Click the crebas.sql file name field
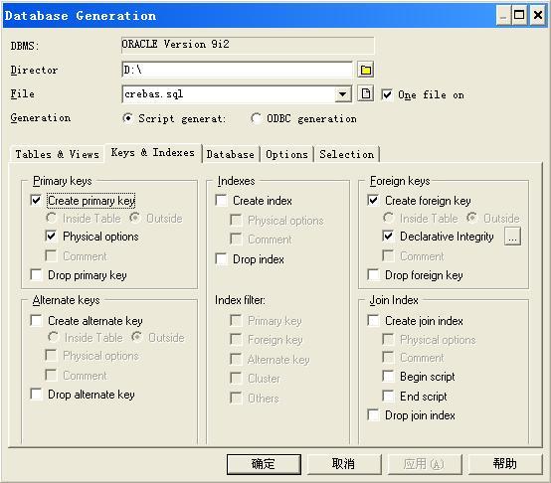 tap(229, 94)
